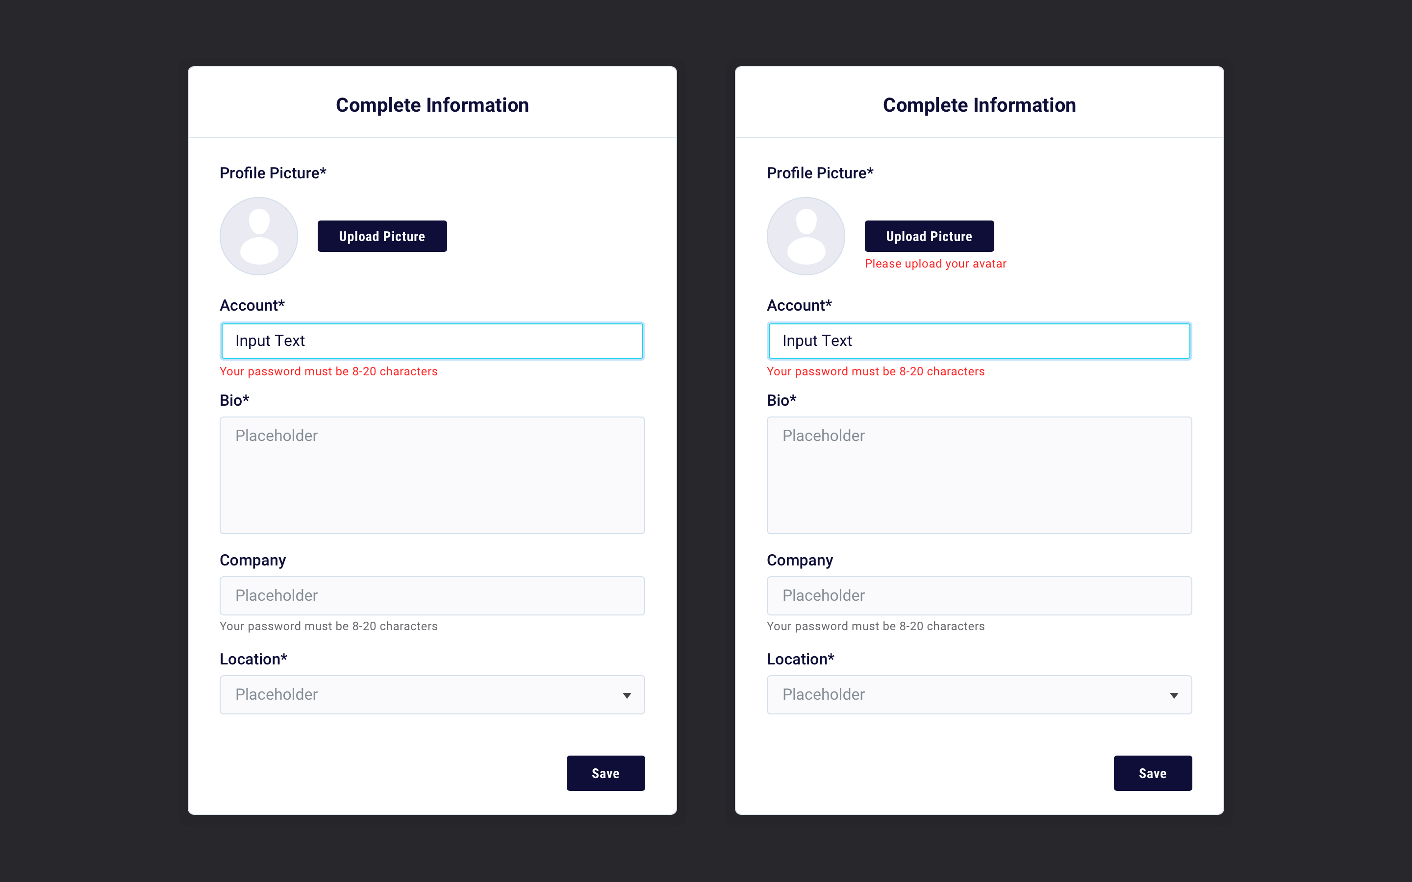The width and height of the screenshot is (1412, 882).
Task: Click the 'Please upload your avatar' error text
Action: [x=935, y=264]
